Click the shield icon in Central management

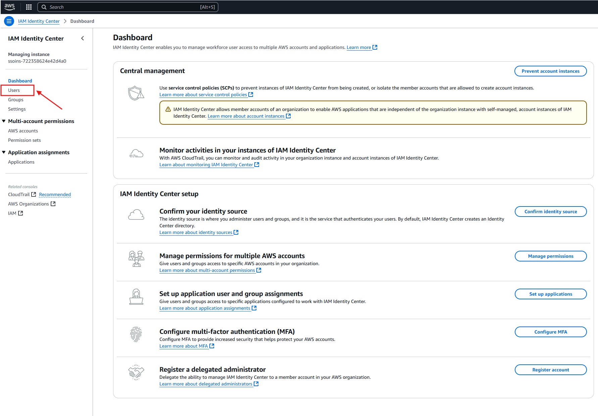coord(136,93)
